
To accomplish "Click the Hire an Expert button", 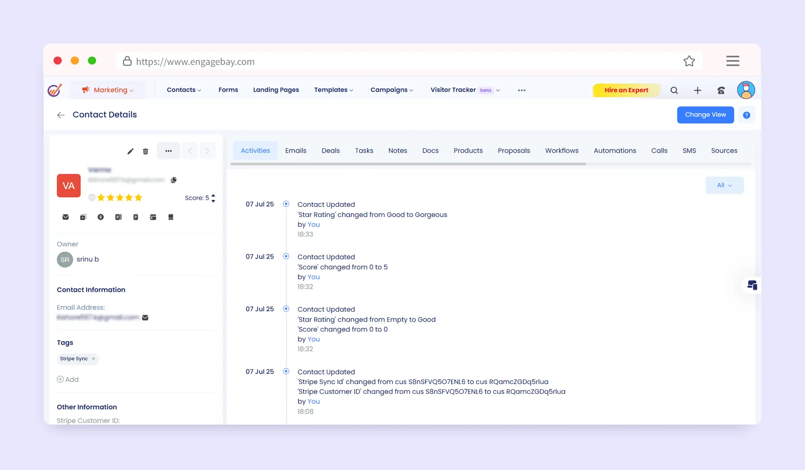I will [626, 90].
